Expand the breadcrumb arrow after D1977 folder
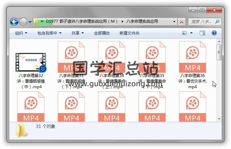The width and height of the screenshot is (231, 149). pyautogui.click(x=123, y=21)
